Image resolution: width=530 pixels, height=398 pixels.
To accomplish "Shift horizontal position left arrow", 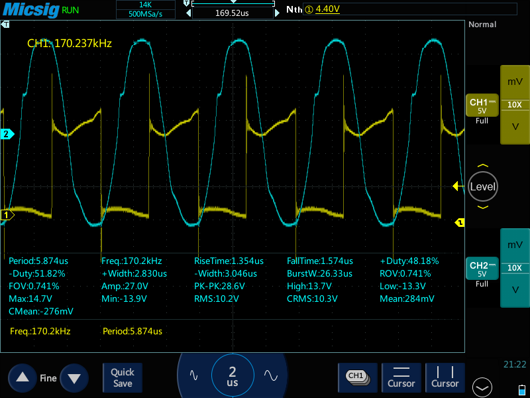I will [189, 13].
